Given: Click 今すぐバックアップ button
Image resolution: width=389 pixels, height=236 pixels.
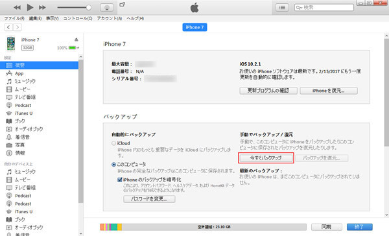Looking at the screenshot, I should (x=266, y=158).
